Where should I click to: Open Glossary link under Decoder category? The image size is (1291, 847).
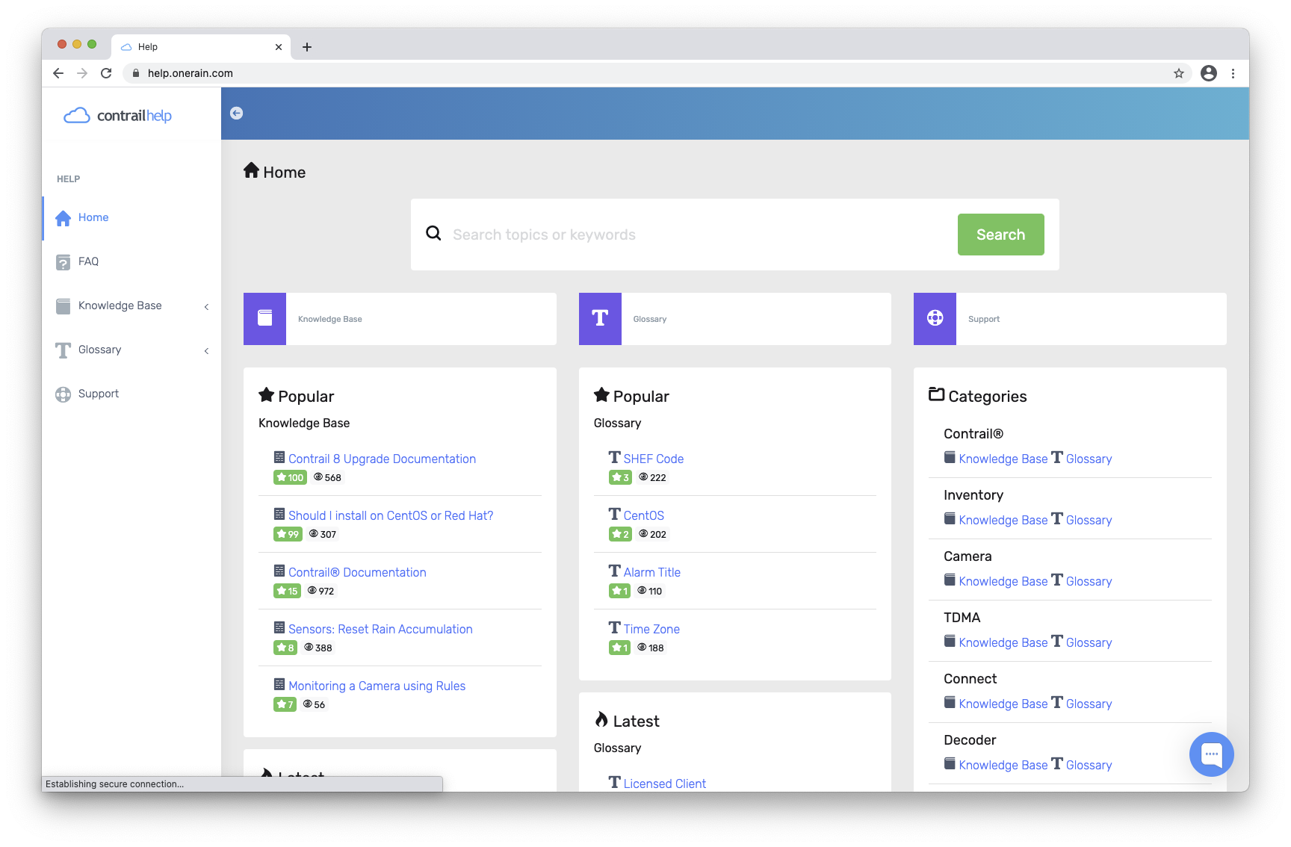point(1089,765)
